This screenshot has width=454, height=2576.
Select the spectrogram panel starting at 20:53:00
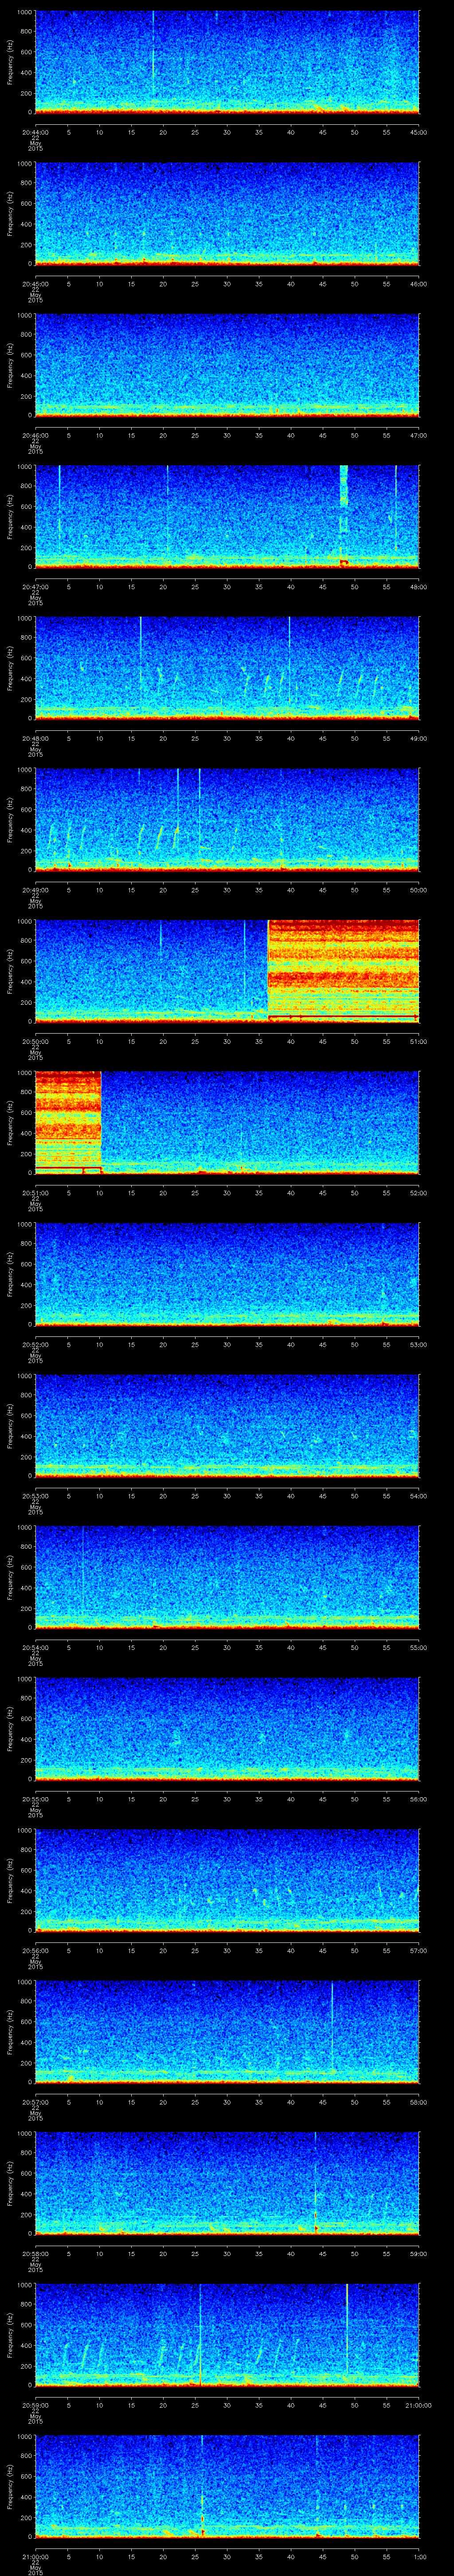coord(227,1425)
